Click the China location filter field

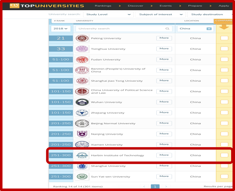195,29
